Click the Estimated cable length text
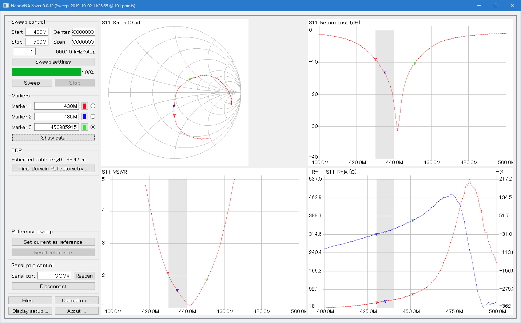Image resolution: width=521 pixels, height=323 pixels. click(x=49, y=160)
